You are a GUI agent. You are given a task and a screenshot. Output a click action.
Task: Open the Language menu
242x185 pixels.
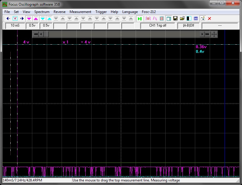[x=130, y=12]
